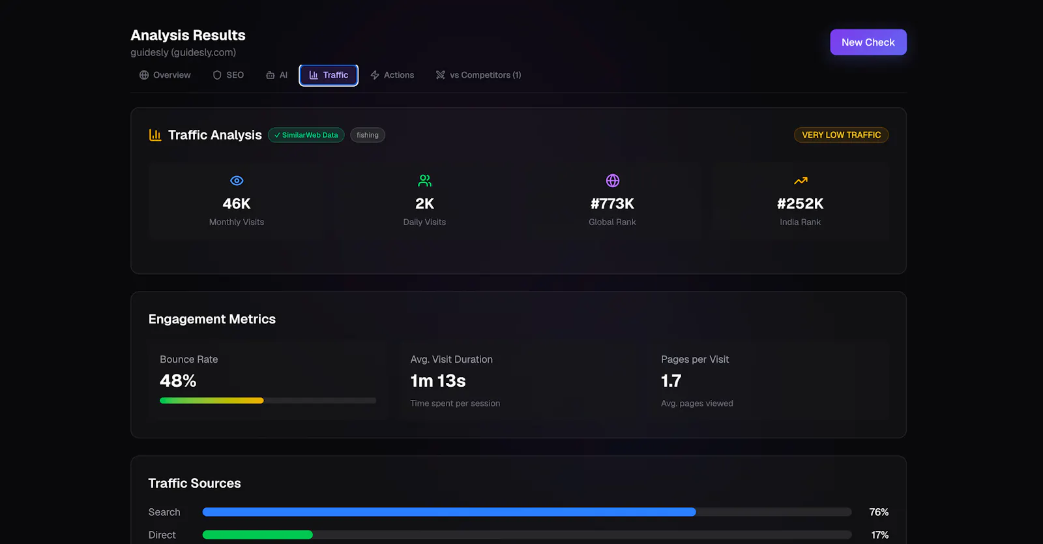
Task: Select the Traffic tab
Action: point(329,75)
